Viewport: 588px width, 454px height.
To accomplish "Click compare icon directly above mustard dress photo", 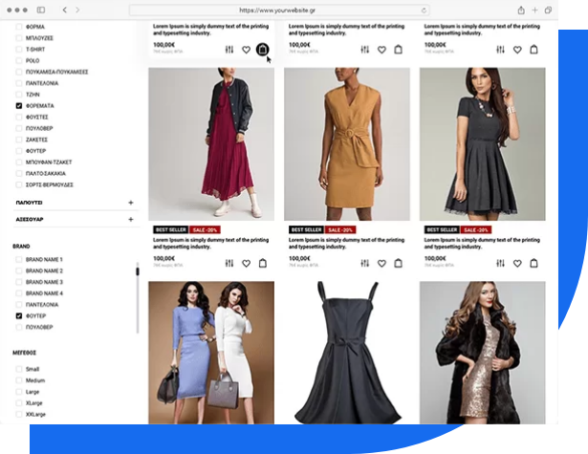I will click(x=365, y=50).
